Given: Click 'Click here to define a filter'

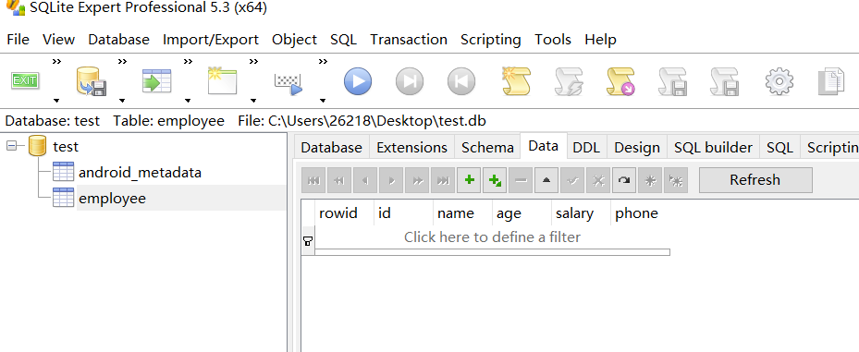Looking at the screenshot, I should pyautogui.click(x=492, y=237).
